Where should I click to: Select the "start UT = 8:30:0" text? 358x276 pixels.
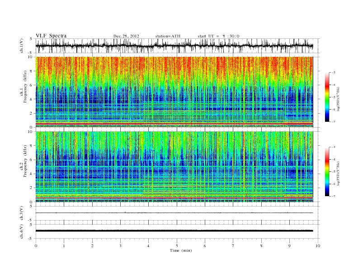(x=218, y=36)
